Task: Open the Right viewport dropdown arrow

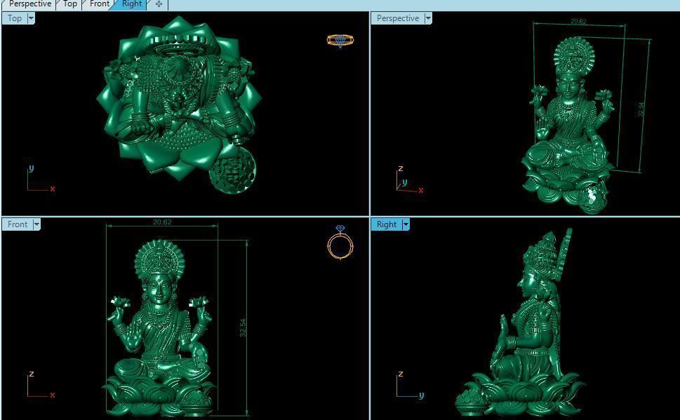Action: tap(406, 224)
